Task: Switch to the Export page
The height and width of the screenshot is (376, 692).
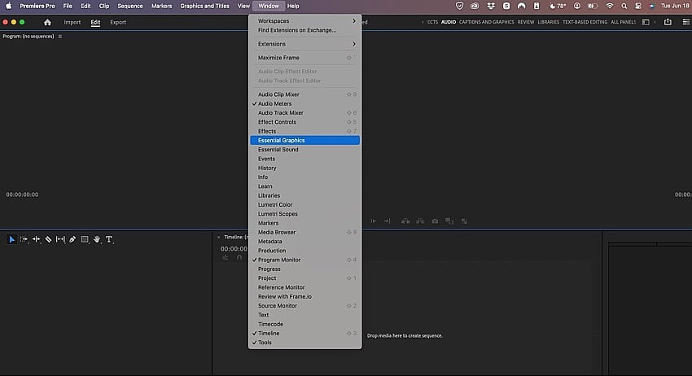Action: (118, 22)
